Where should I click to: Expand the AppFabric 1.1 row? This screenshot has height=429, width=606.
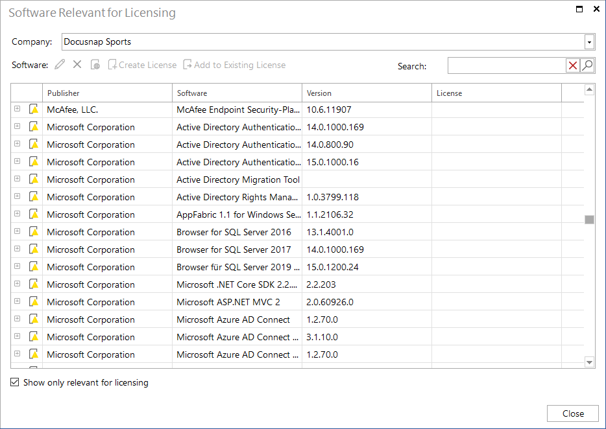[17, 214]
